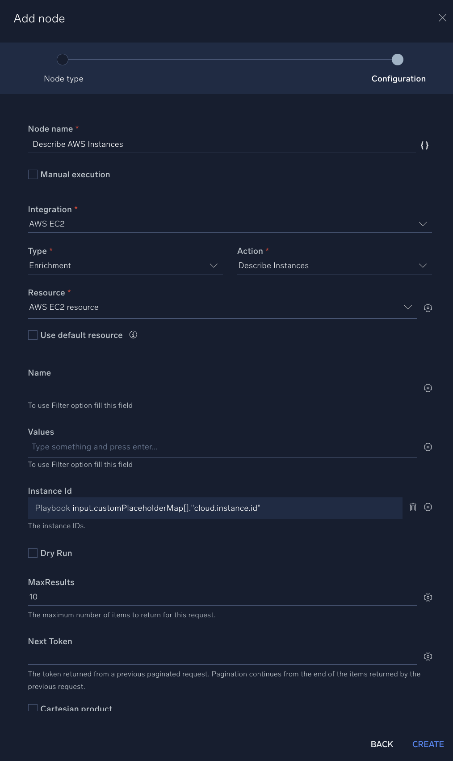Delete the Instance Id playbook value
Screen dimensions: 453x761
click(413, 507)
